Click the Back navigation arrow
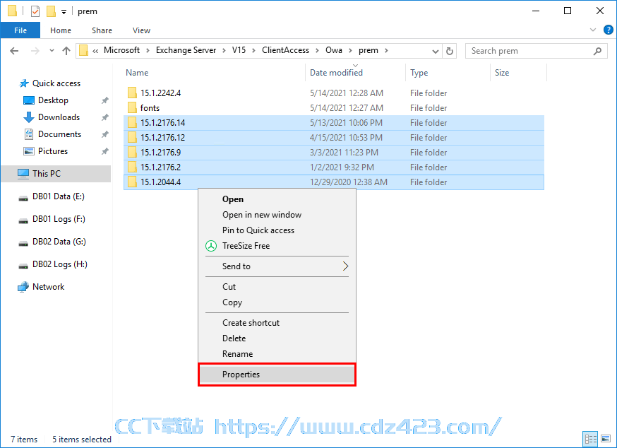 point(14,51)
